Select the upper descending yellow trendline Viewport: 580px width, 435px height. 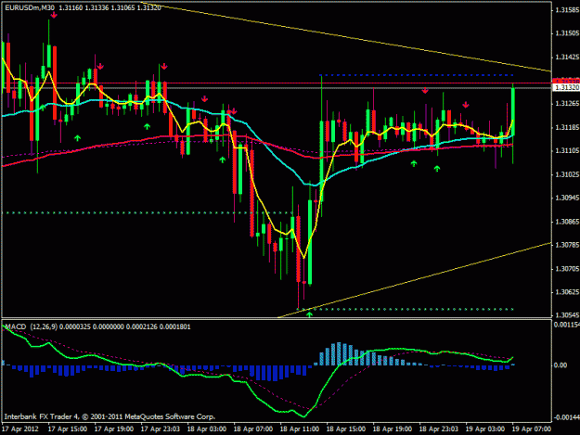[x=348, y=37]
